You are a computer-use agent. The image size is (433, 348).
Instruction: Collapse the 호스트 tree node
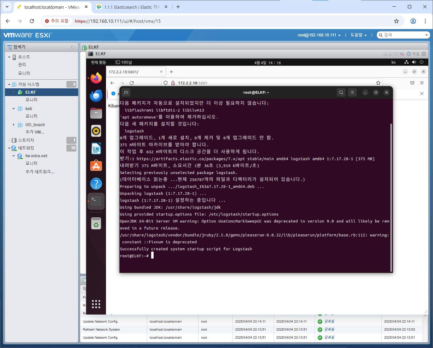point(9,57)
